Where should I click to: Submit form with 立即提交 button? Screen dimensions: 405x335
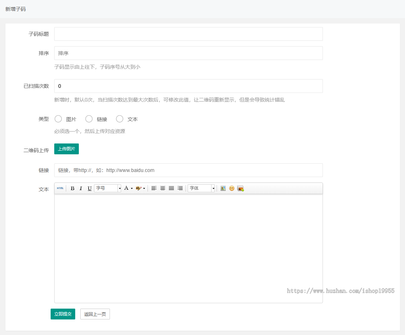[x=63, y=314]
